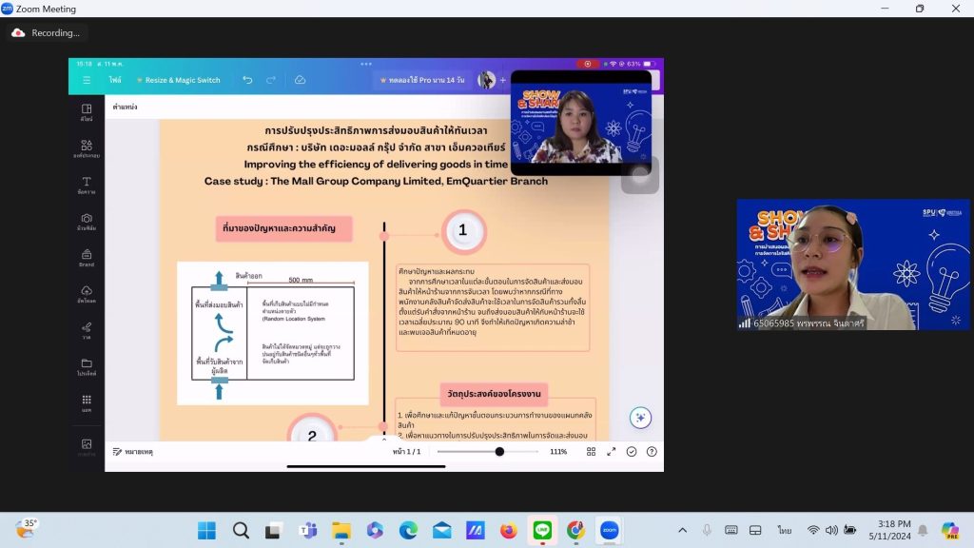Open หมายเหตุ (Notes) at the bottom bar
Screen dimensions: 974x548
(133, 452)
